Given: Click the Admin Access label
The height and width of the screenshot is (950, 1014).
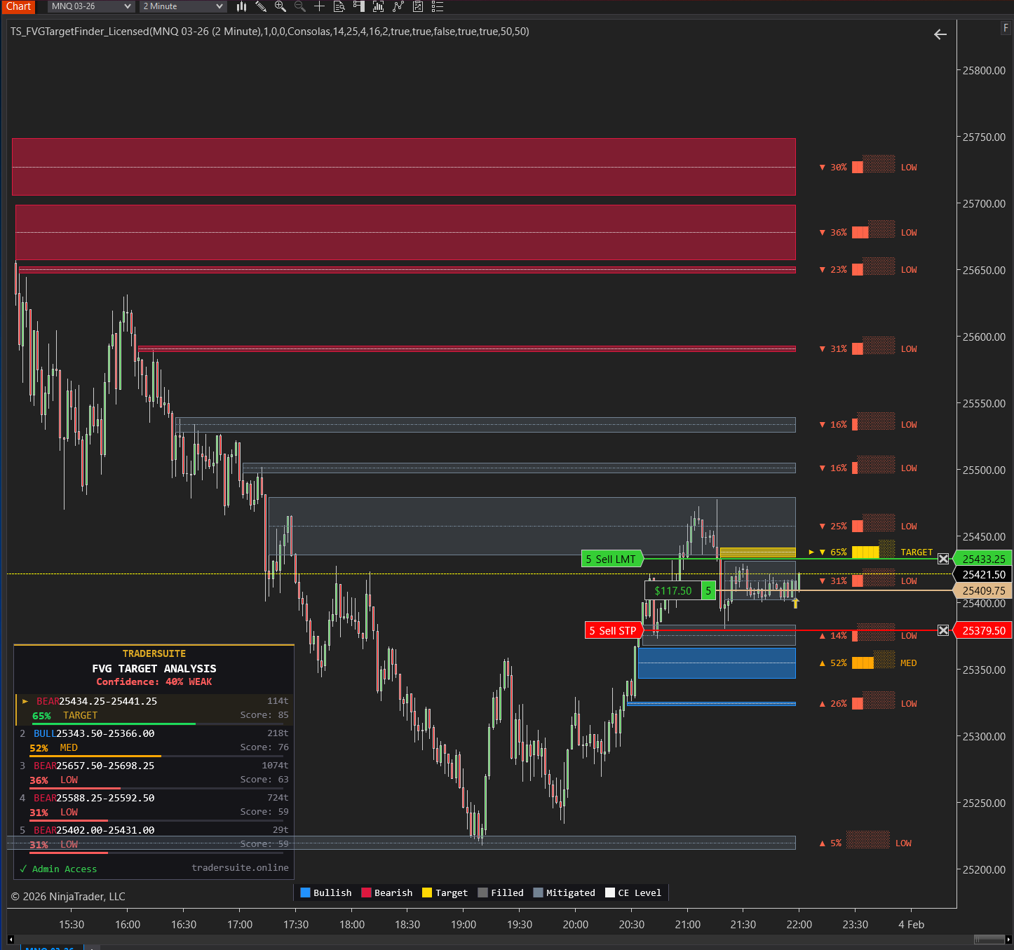Looking at the screenshot, I should (x=65, y=869).
